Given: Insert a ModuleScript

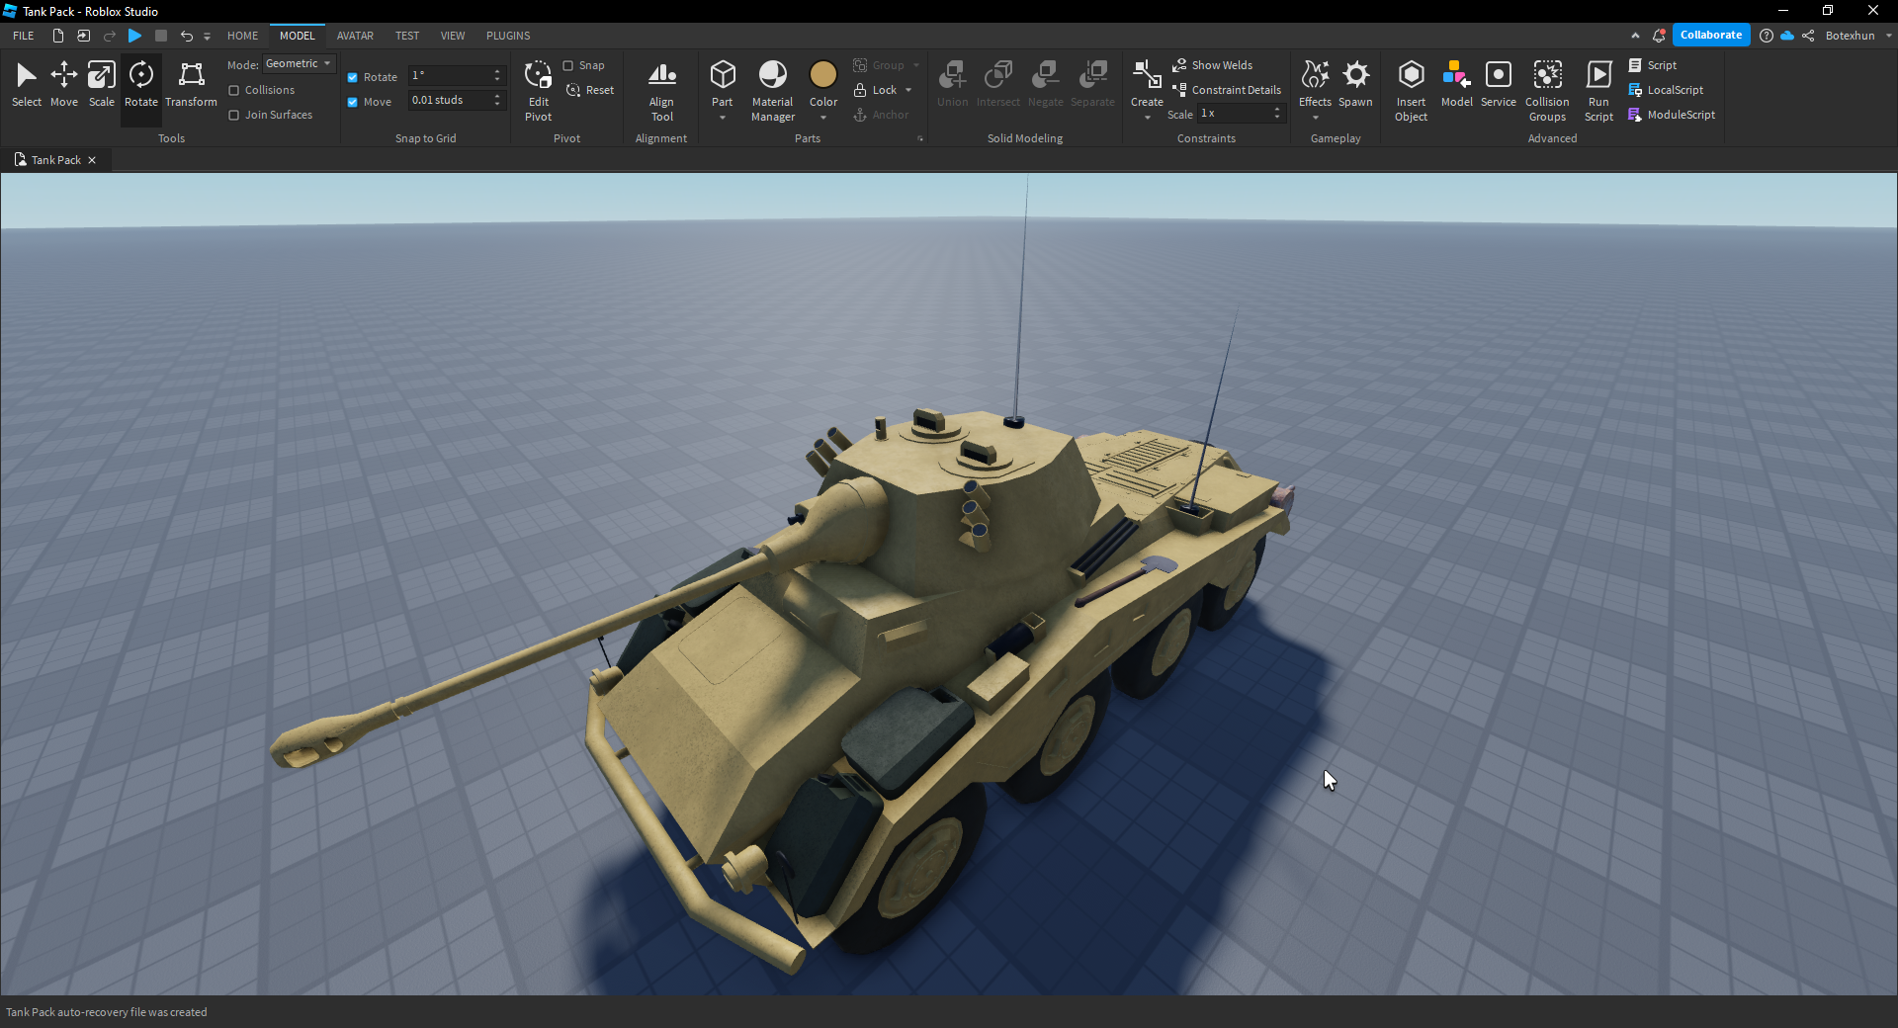Looking at the screenshot, I should click(x=1673, y=114).
